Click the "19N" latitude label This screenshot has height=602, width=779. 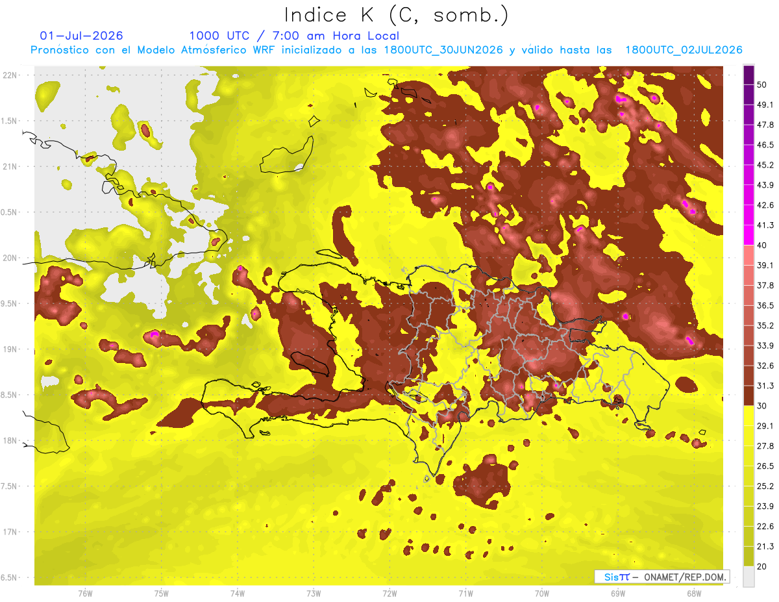(10, 349)
